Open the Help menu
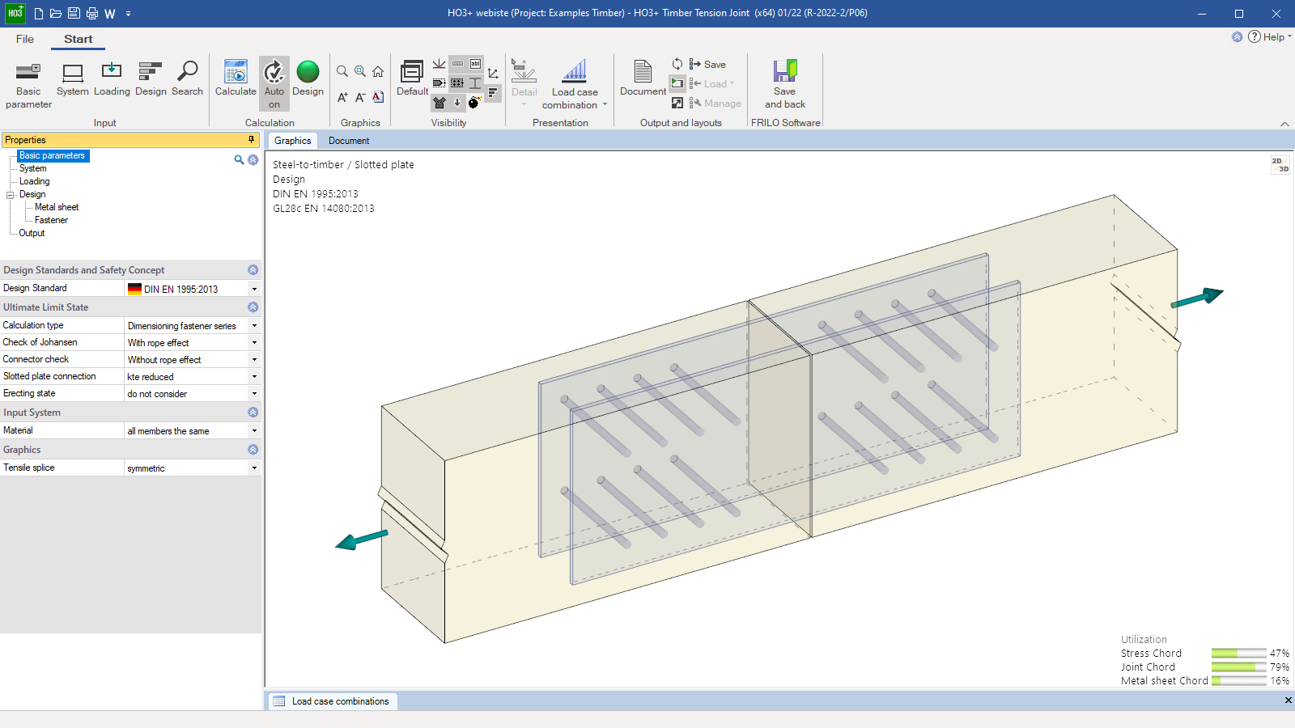 (1269, 37)
